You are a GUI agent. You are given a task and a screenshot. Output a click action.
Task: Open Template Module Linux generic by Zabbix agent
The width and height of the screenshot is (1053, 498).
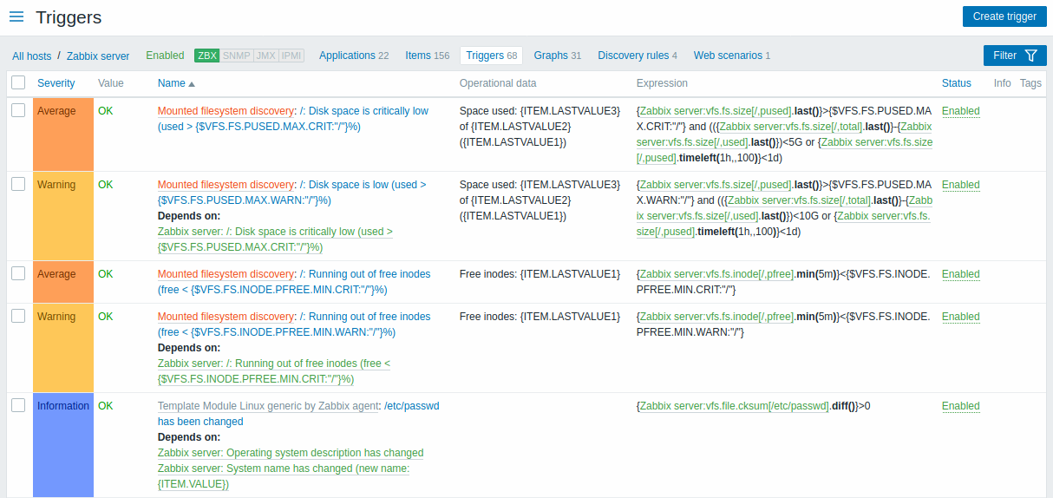point(268,406)
